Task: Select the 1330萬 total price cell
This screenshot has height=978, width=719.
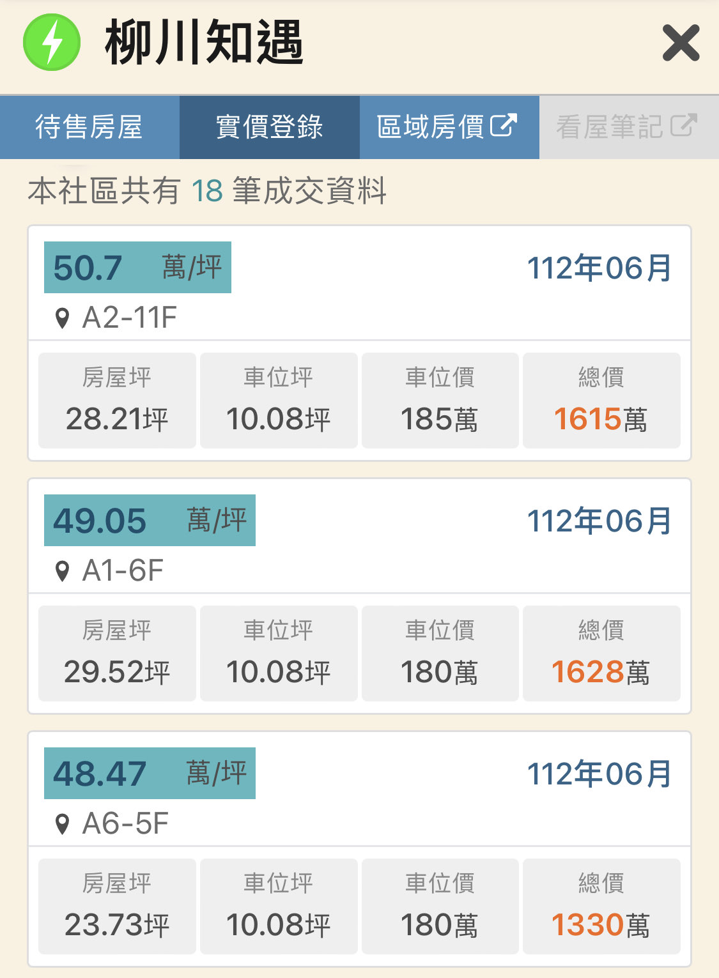Action: (x=601, y=906)
